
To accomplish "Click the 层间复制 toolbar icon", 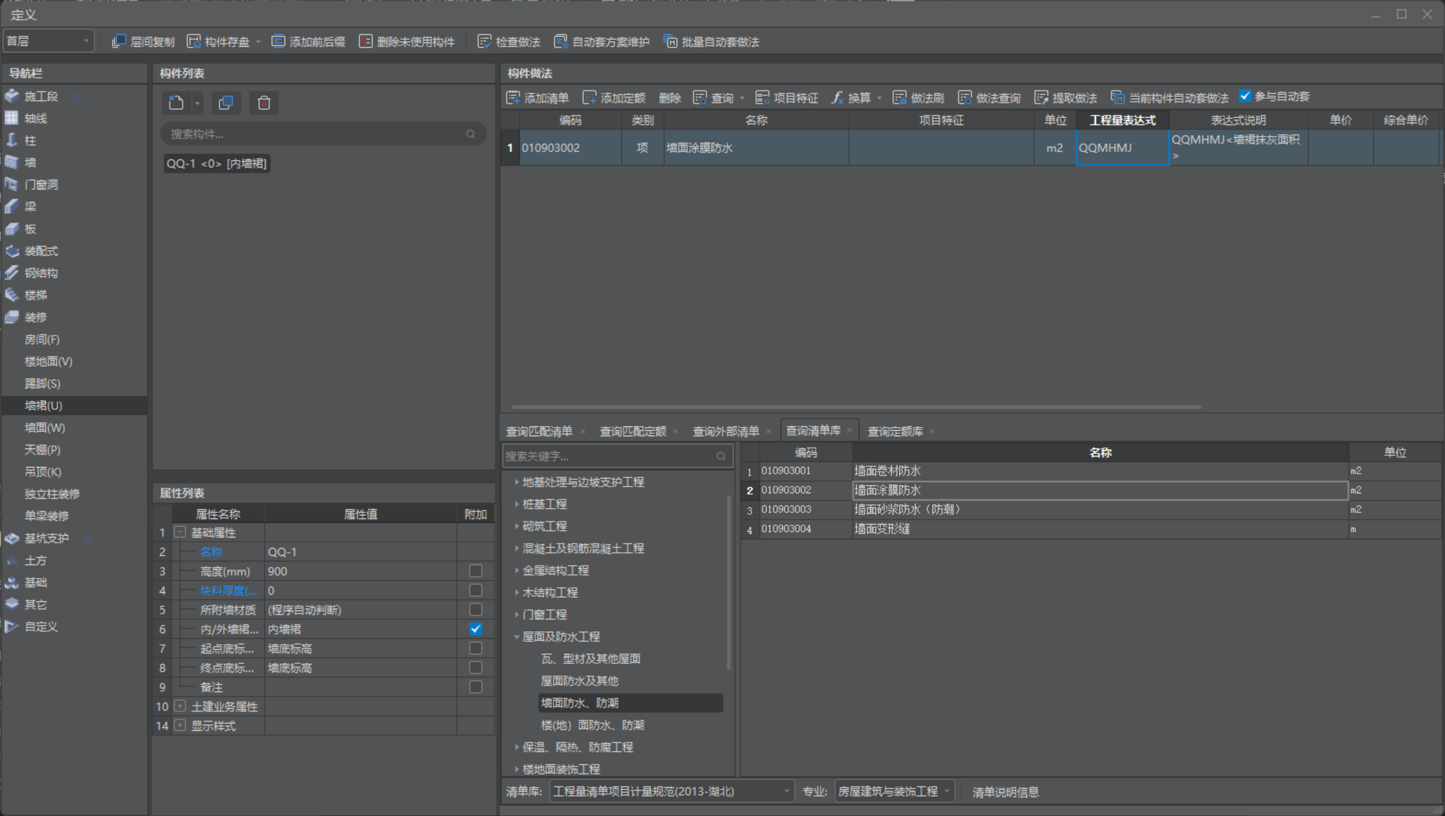I will tap(118, 41).
